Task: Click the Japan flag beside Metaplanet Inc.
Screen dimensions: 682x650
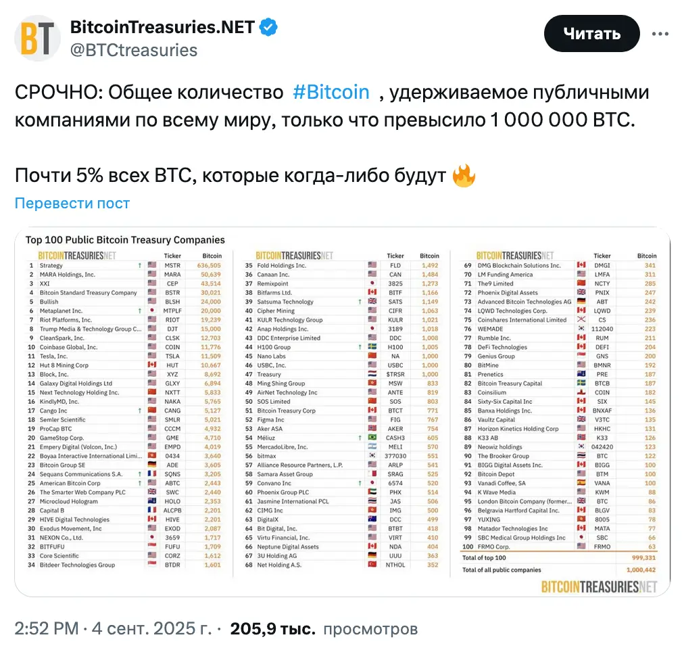Action: point(151,311)
